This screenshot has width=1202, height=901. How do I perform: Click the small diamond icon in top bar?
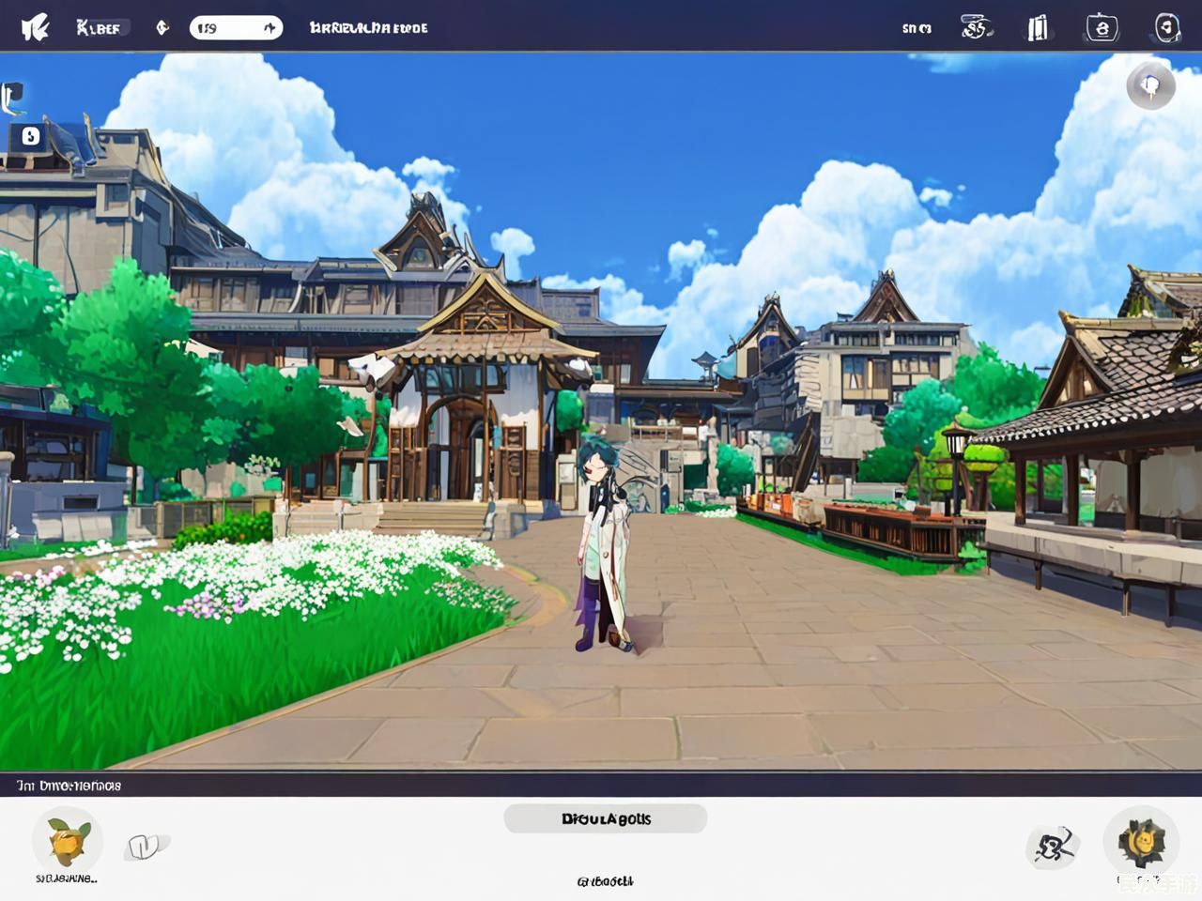coord(162,28)
